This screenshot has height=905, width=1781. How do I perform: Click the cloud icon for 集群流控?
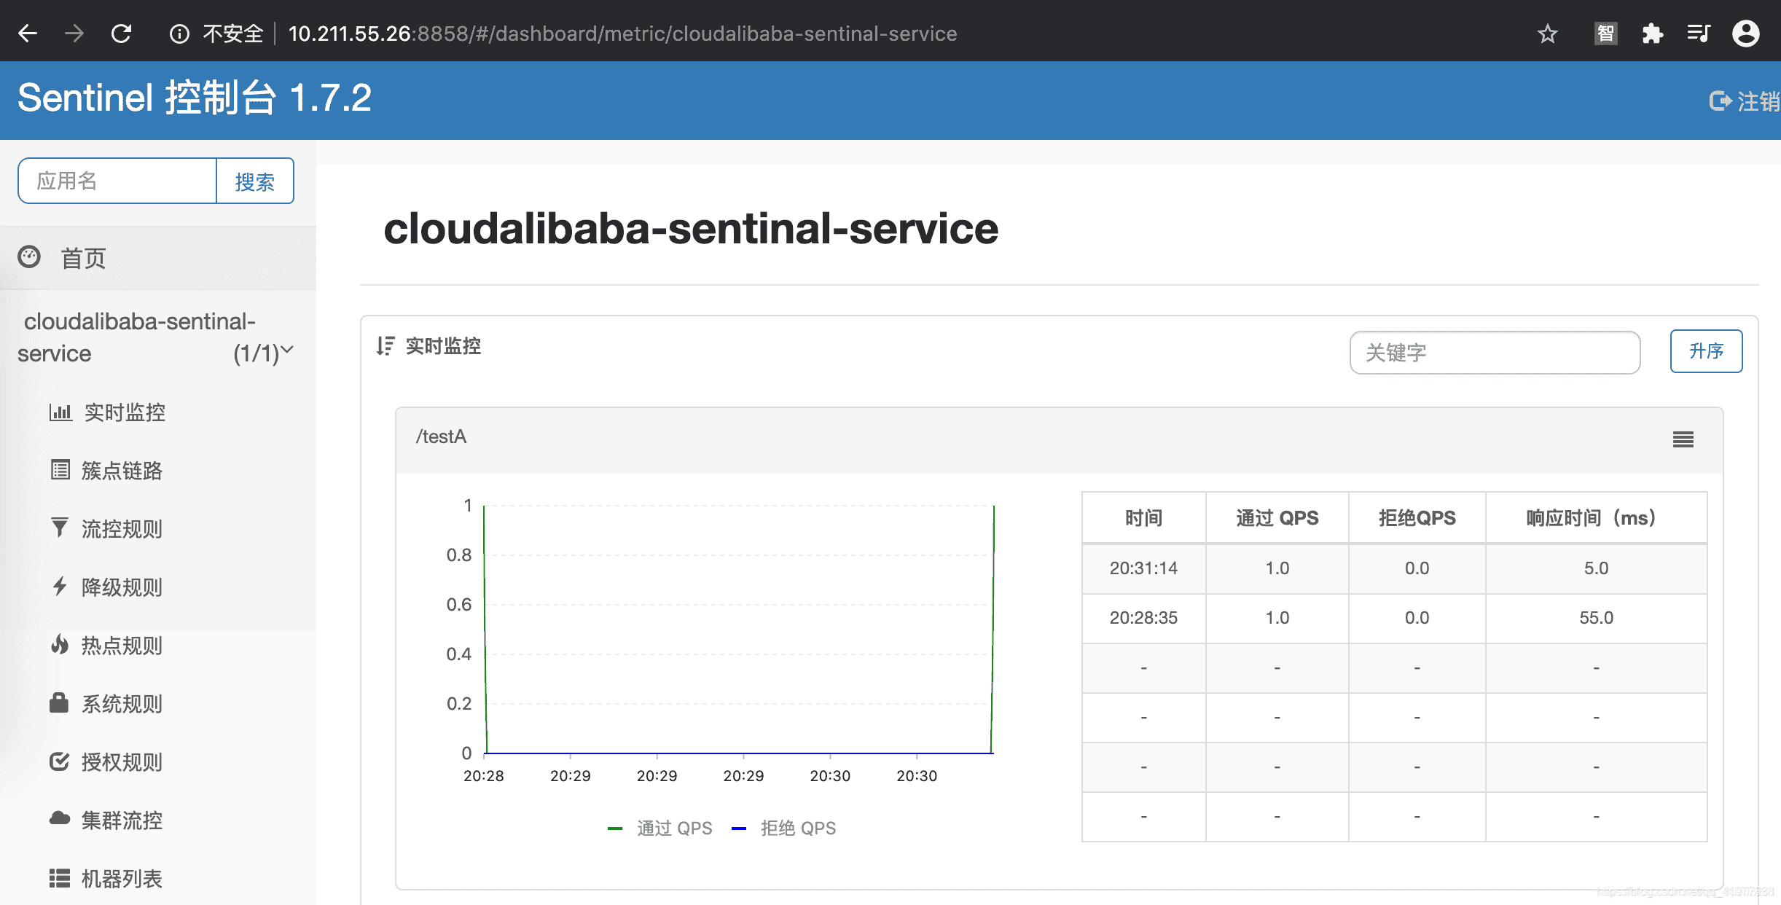60,819
